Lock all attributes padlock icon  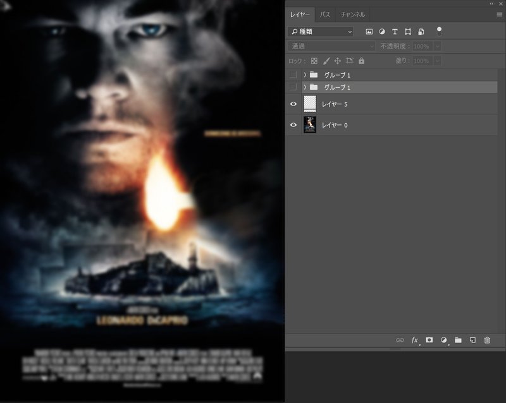pos(361,61)
